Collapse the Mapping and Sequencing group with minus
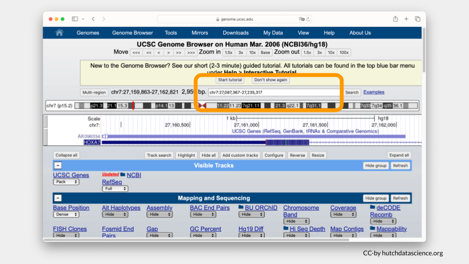469x264 pixels. coord(58,198)
